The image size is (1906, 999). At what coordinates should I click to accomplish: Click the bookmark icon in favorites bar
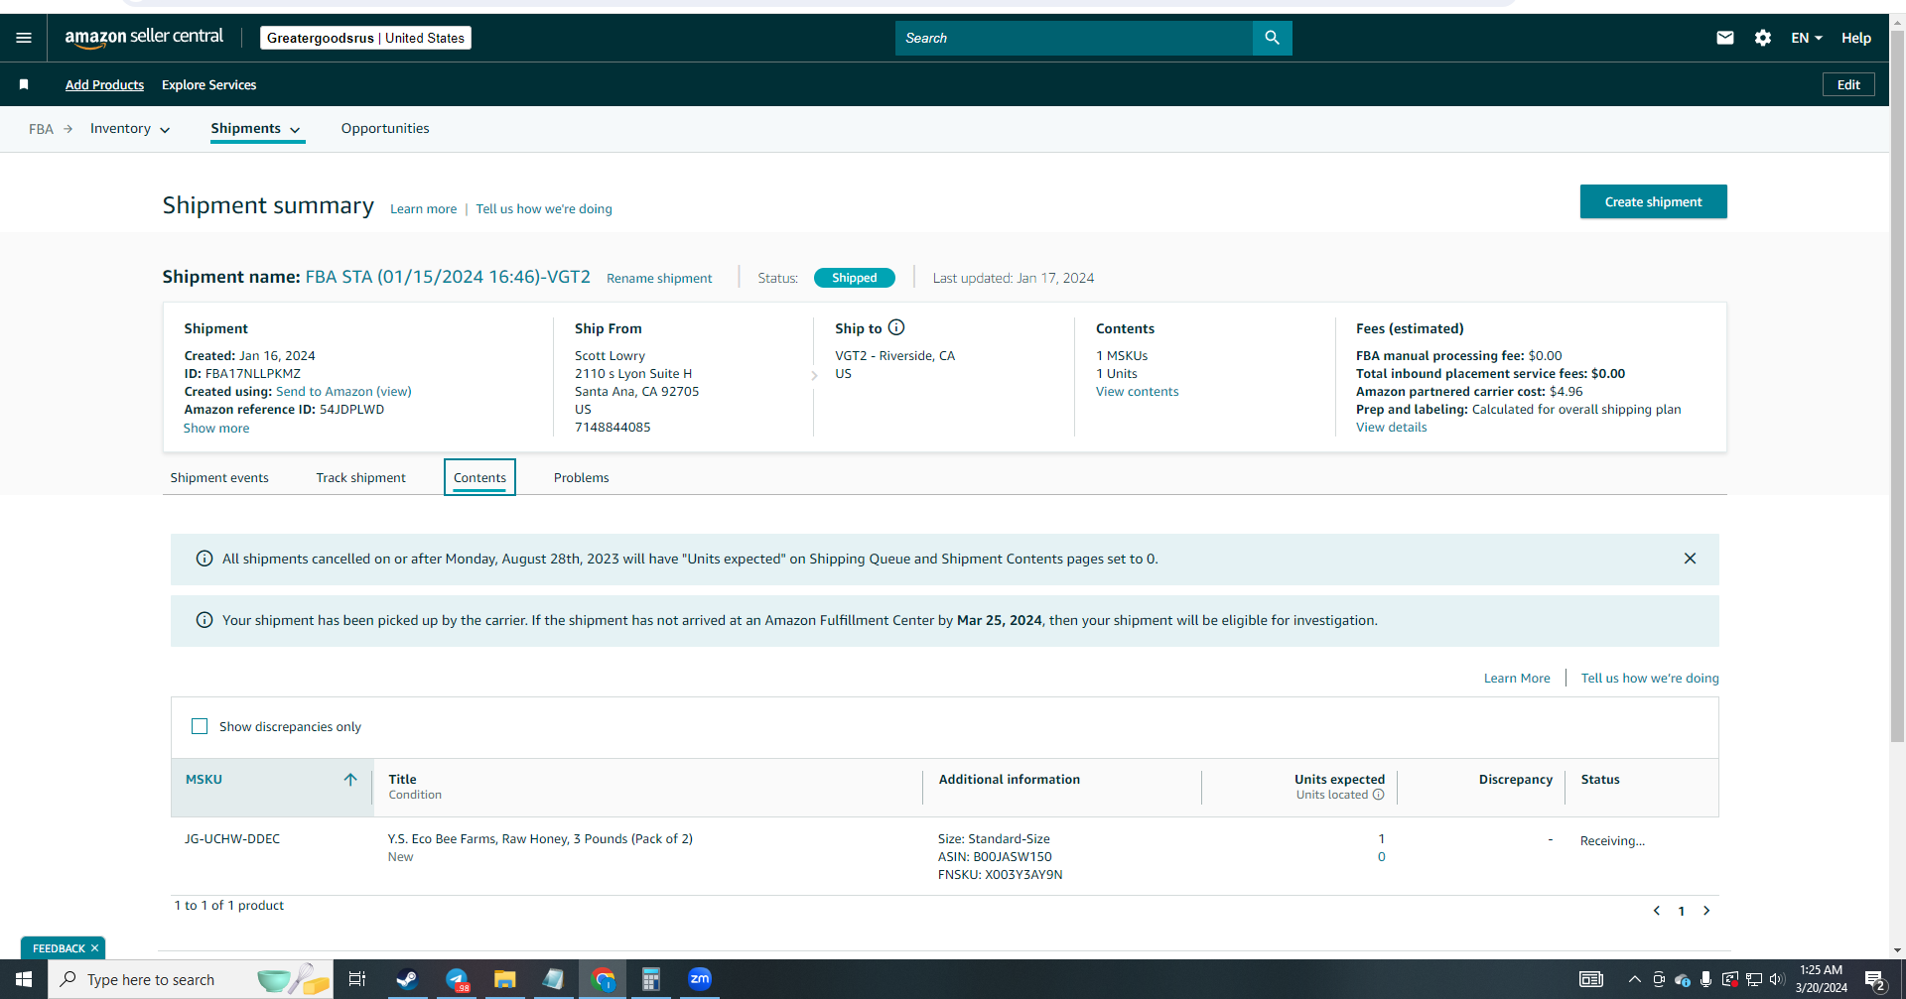pos(24,84)
